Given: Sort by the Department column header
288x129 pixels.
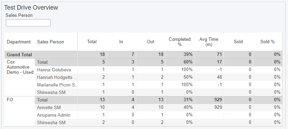Looking at the screenshot, I should click(19, 42).
